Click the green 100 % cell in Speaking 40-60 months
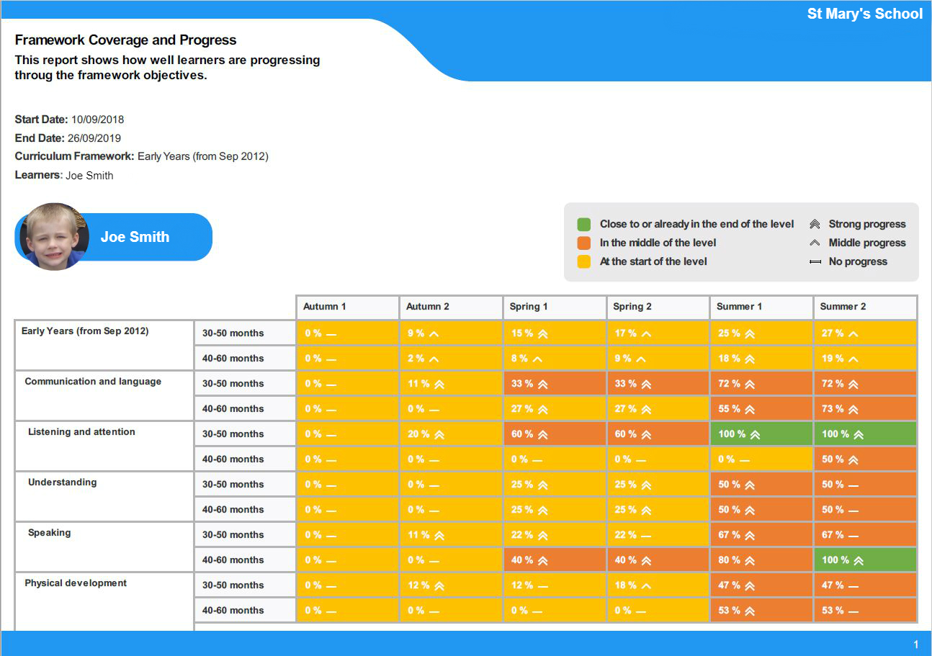Screen dimensions: 932x656 point(865,560)
